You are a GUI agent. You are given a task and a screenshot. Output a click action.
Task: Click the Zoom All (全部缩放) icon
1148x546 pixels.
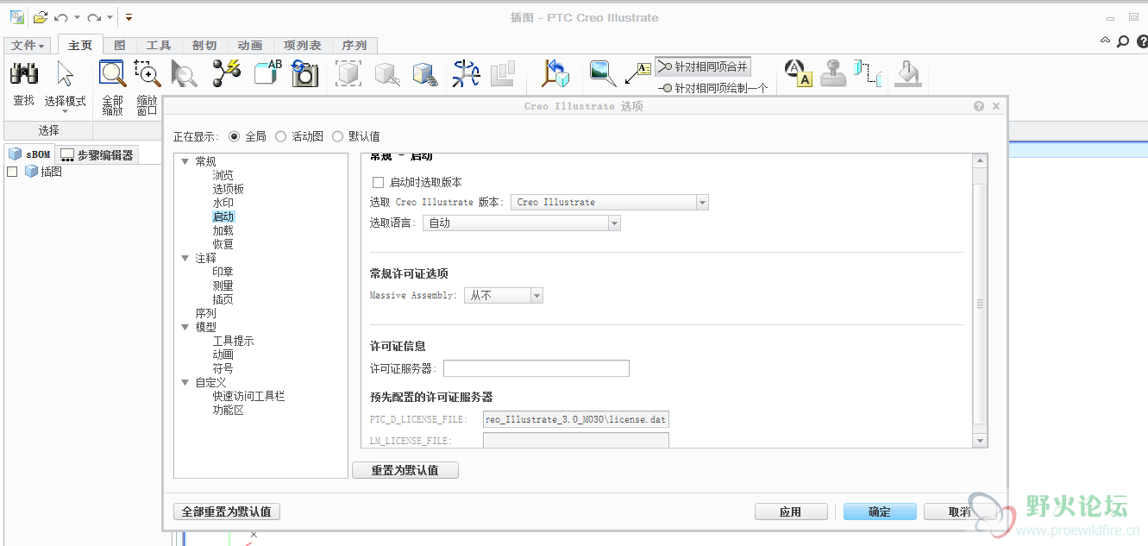click(112, 74)
